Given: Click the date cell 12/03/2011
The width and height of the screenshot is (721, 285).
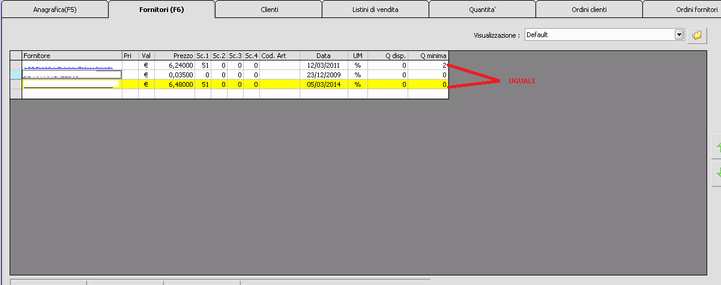Looking at the screenshot, I should pos(324,65).
